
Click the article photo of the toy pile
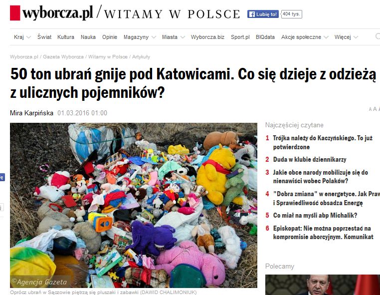pos(134,205)
